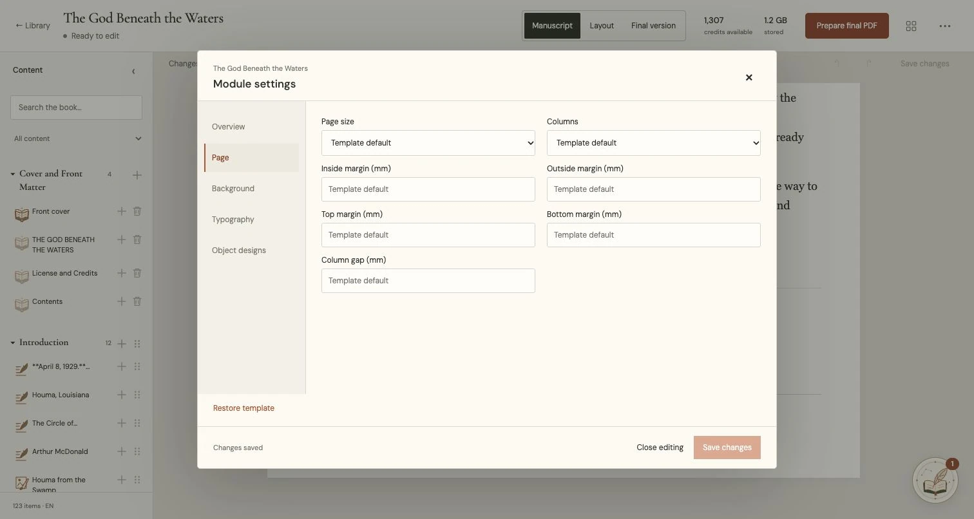Go back to Library
This screenshot has height=519, width=974.
coord(33,26)
